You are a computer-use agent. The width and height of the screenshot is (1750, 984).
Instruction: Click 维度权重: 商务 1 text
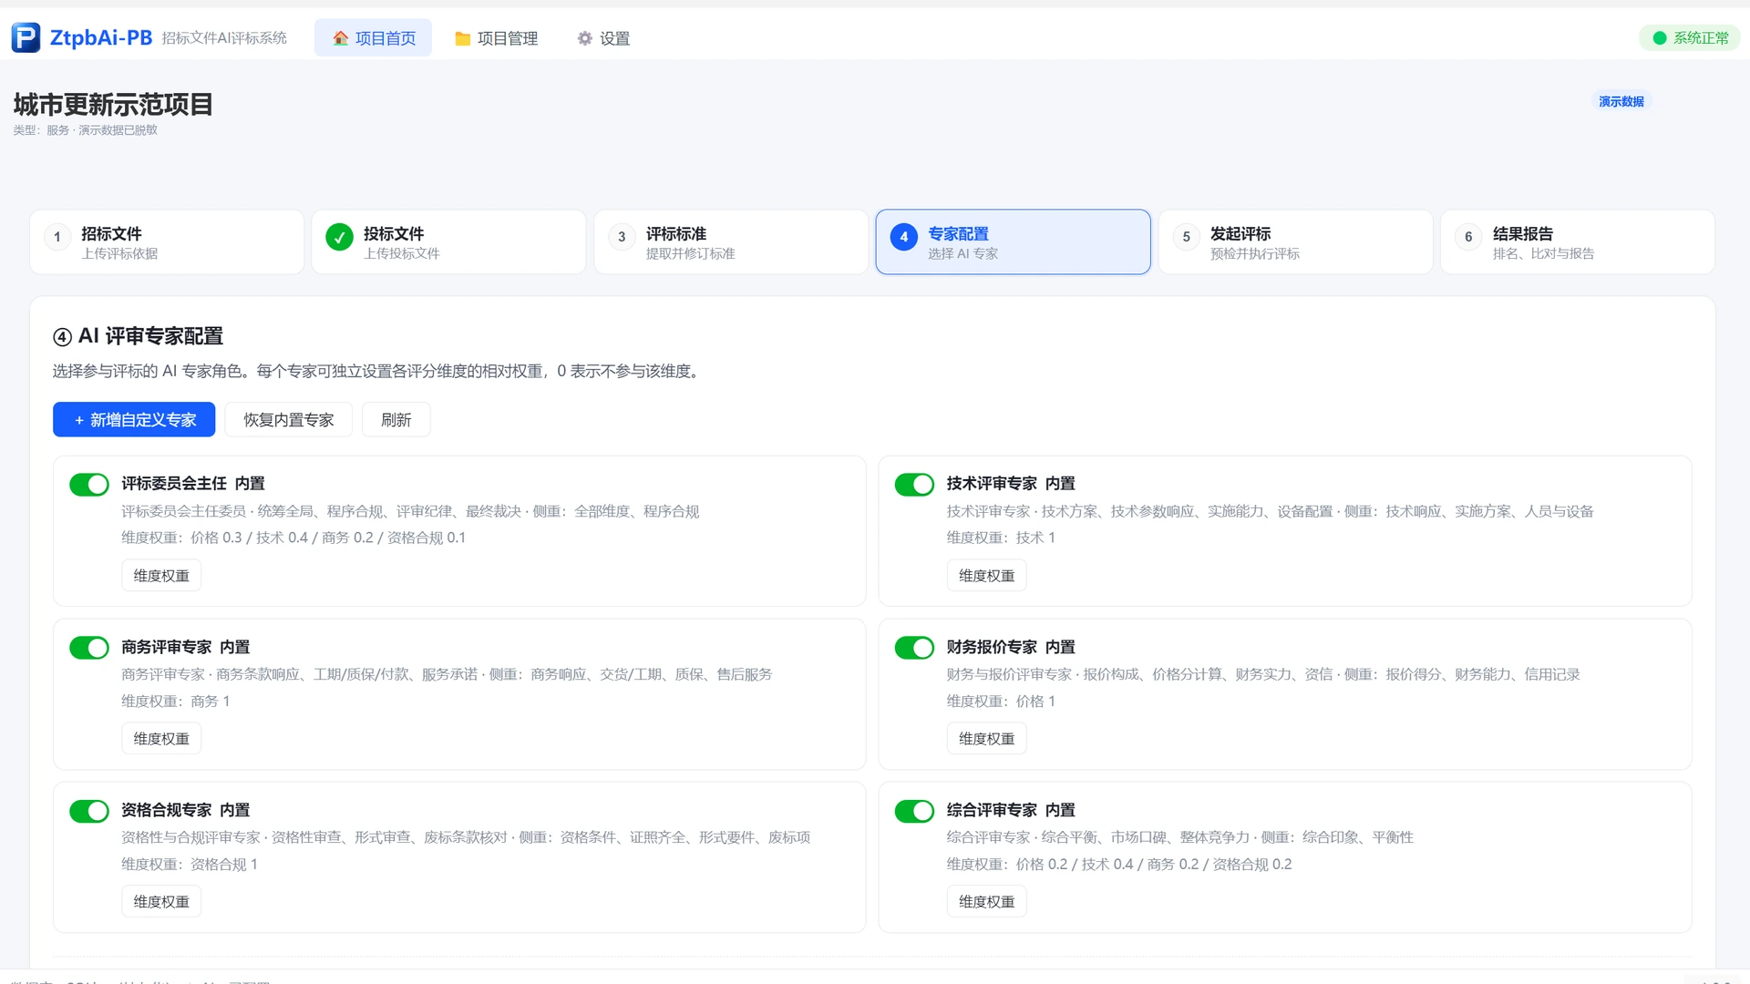[176, 702]
